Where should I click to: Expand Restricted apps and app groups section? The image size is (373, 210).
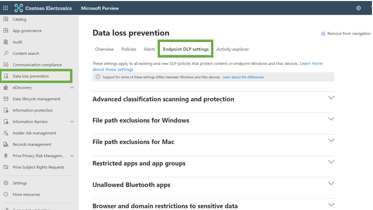(x=331, y=162)
